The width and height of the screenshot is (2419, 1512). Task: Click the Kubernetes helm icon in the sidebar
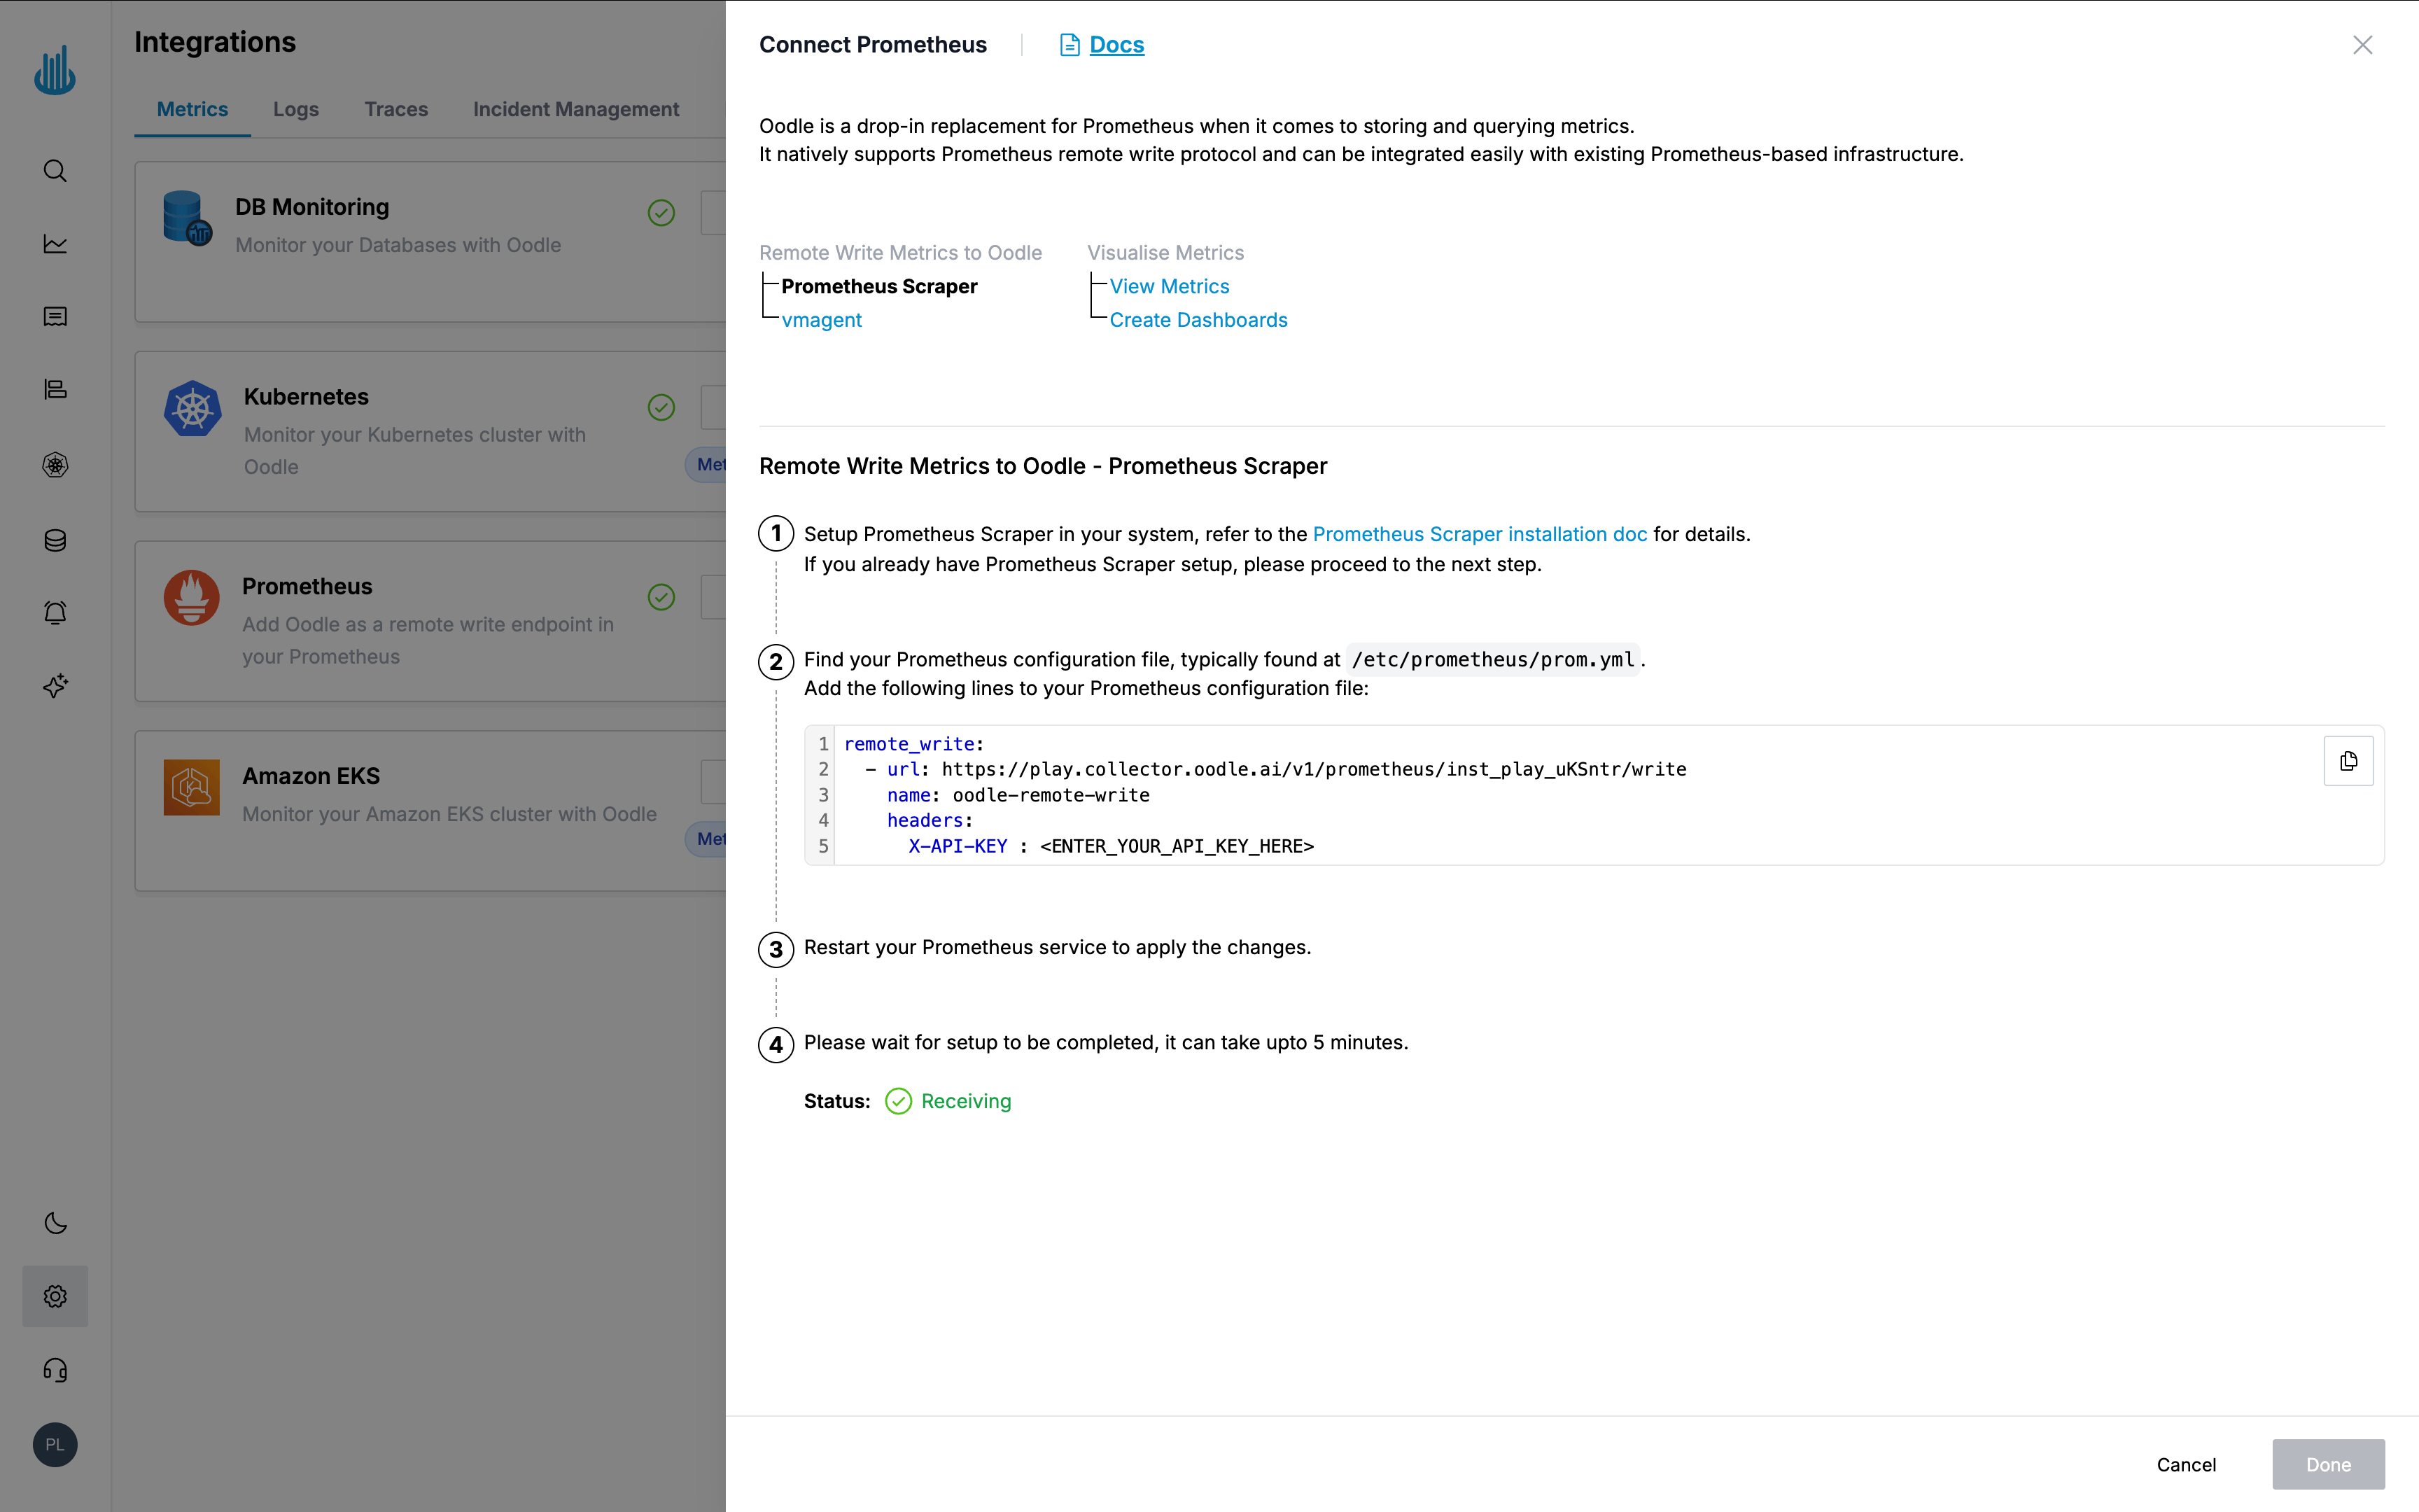pos(55,465)
